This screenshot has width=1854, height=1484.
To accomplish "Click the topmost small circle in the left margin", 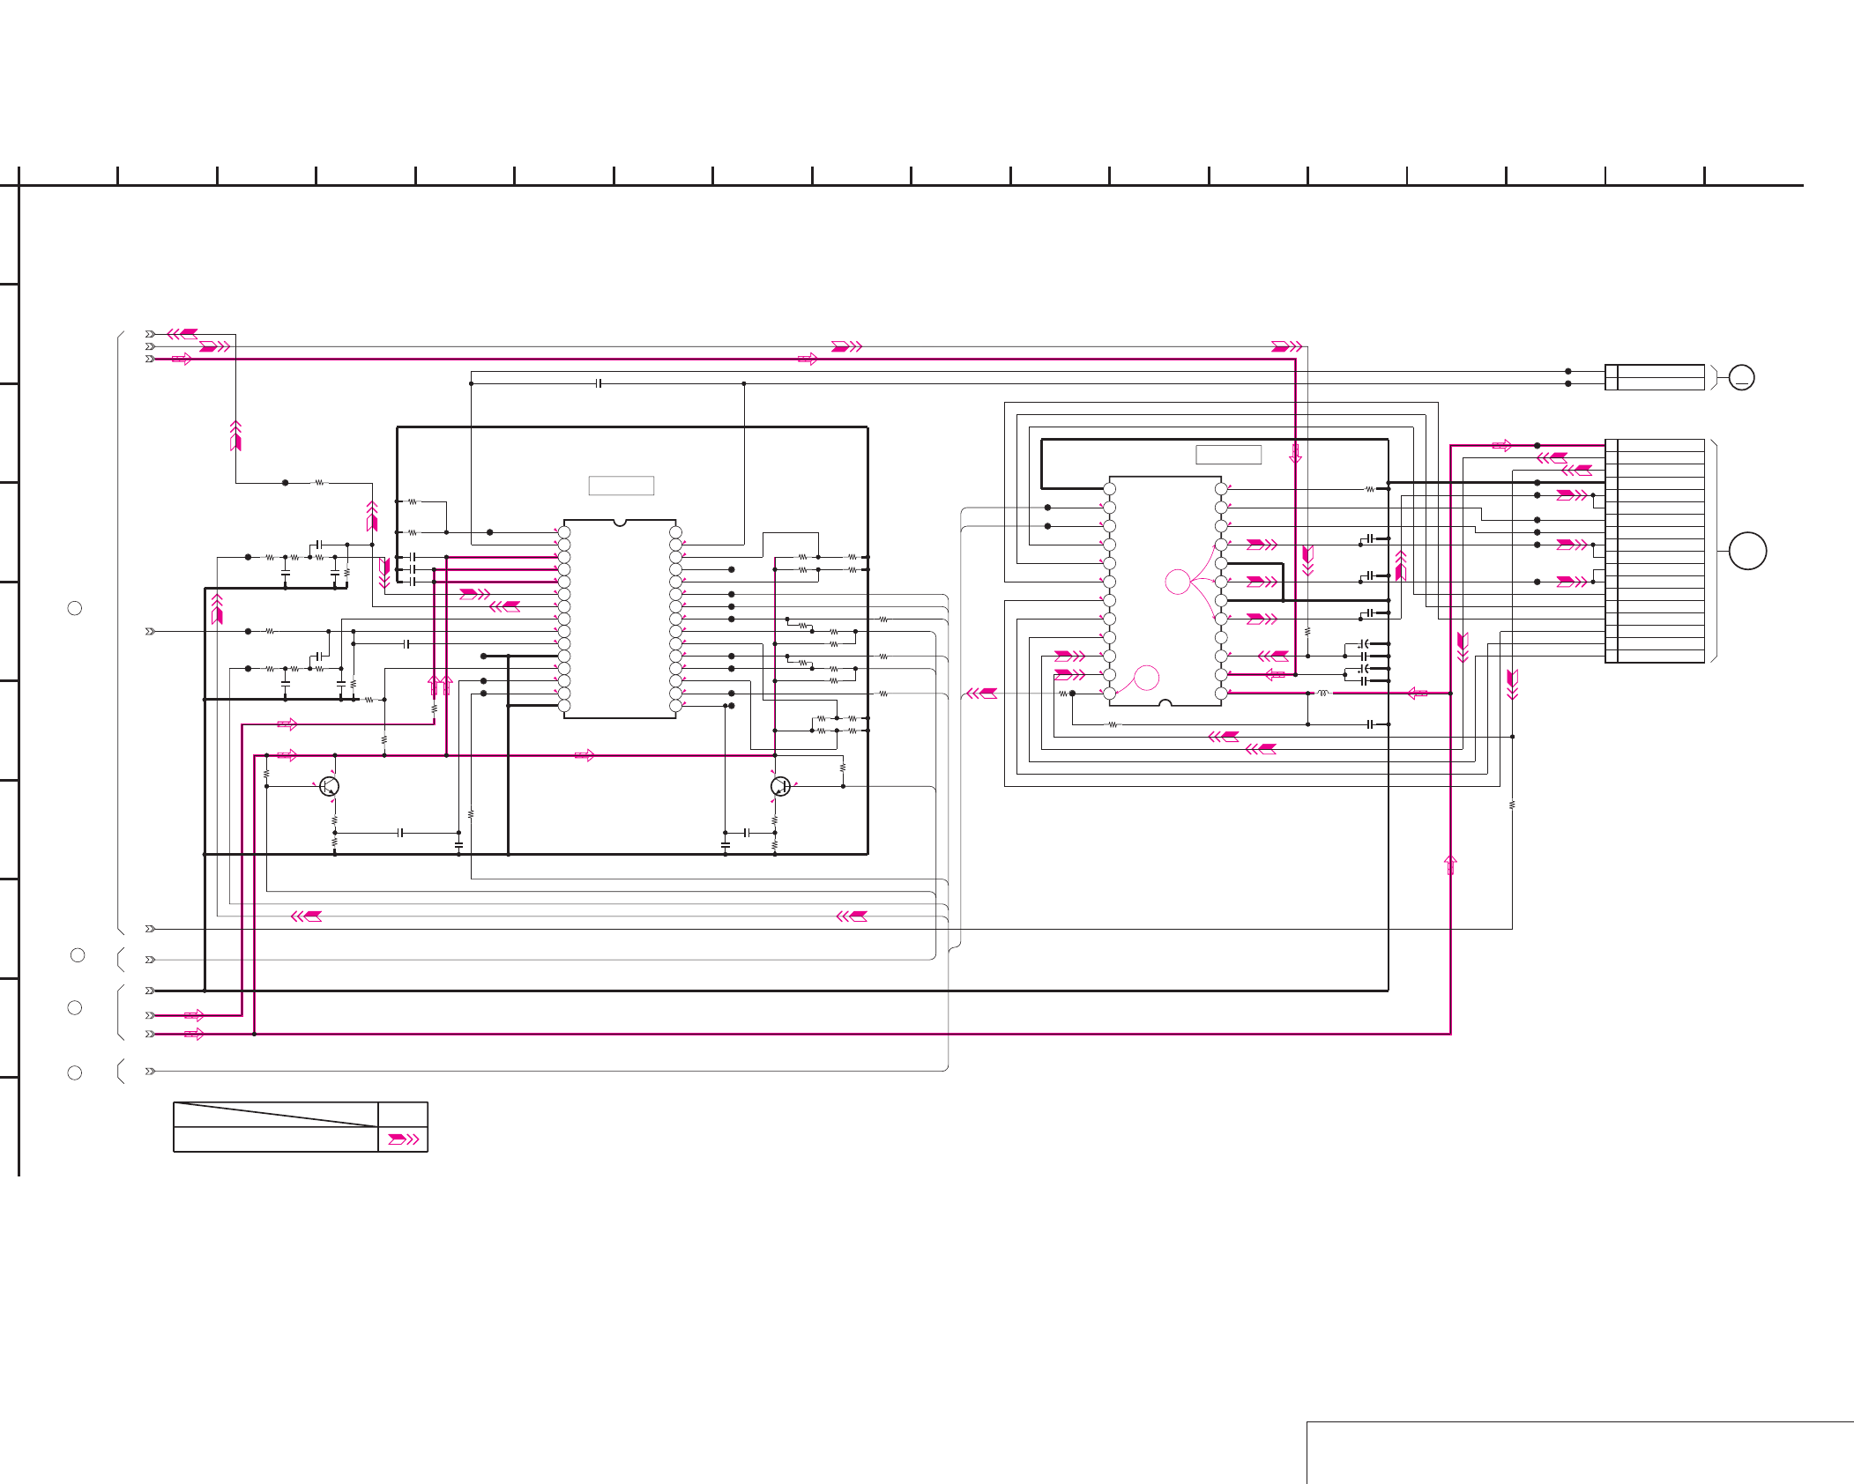I will [75, 608].
